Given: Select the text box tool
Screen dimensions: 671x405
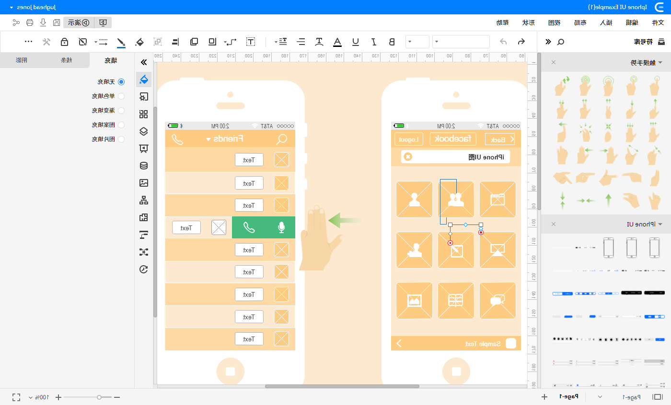Looking at the screenshot, I should pyautogui.click(x=250, y=42).
